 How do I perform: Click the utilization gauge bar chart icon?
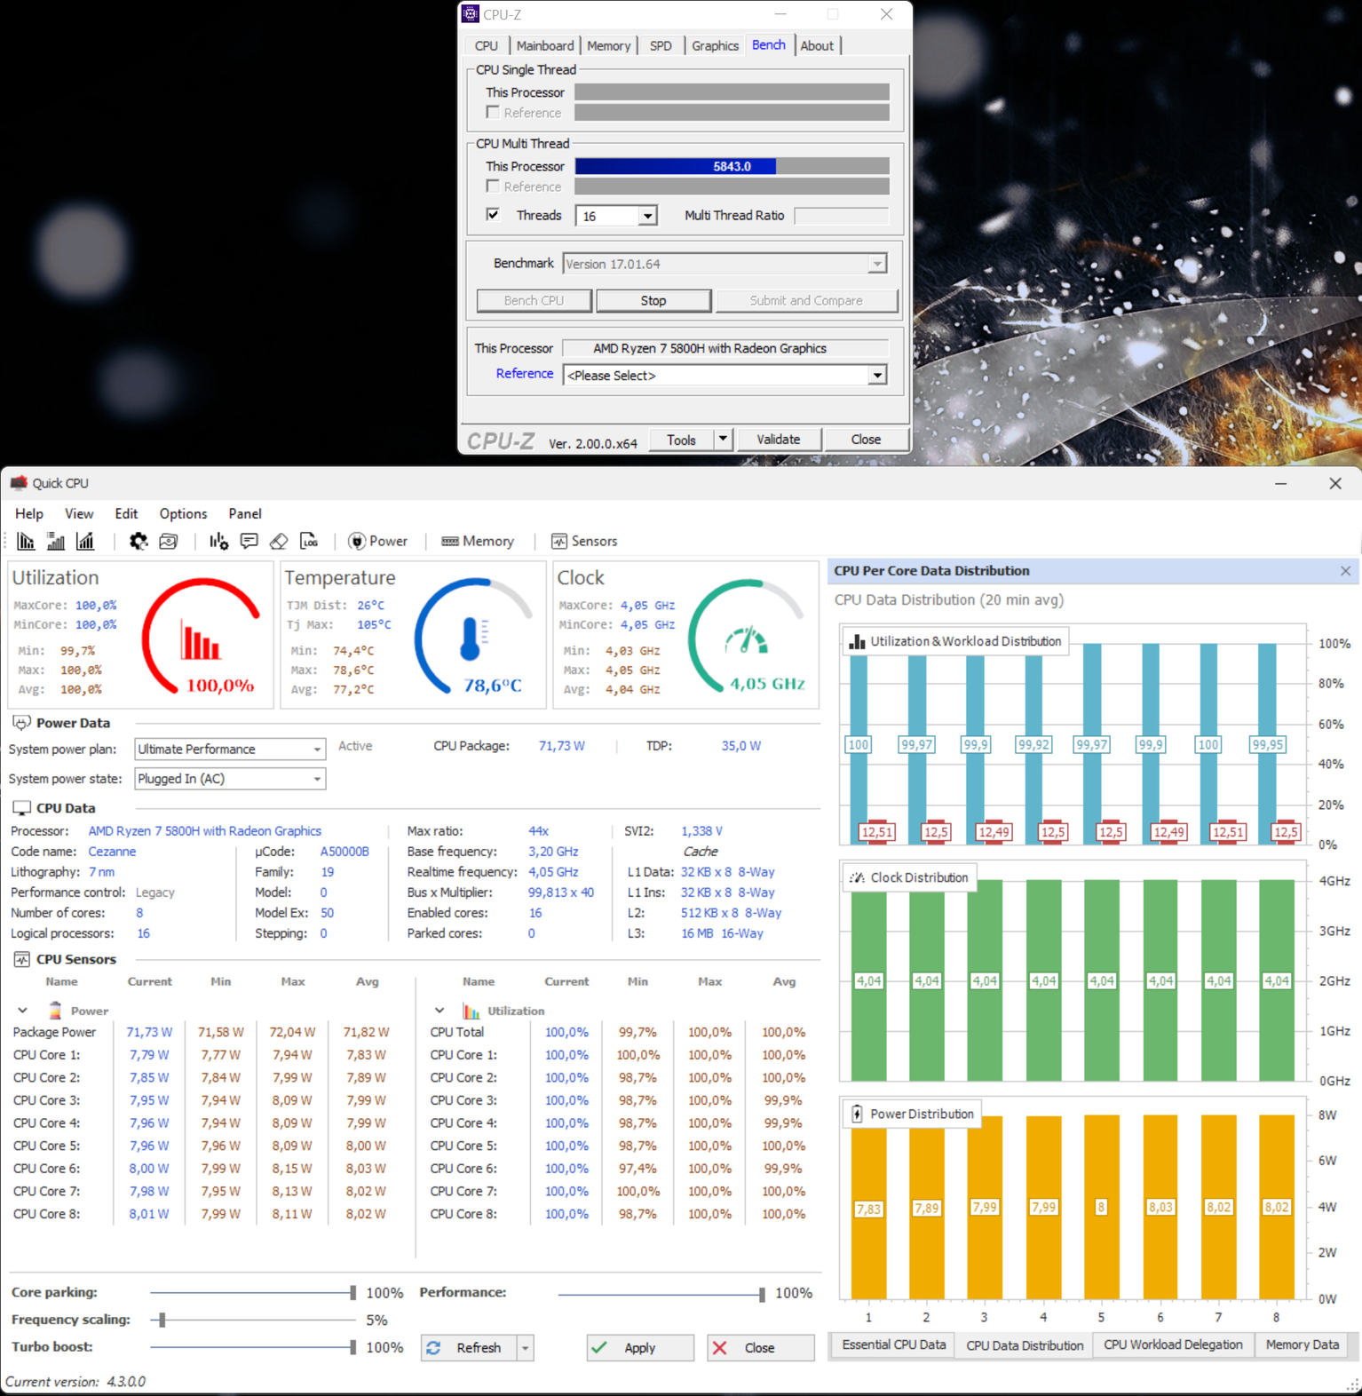(x=201, y=639)
